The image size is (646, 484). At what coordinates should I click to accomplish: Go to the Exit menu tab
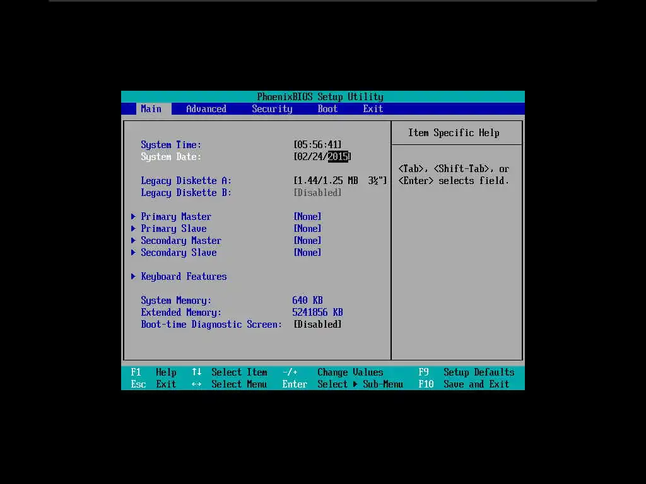[373, 108]
